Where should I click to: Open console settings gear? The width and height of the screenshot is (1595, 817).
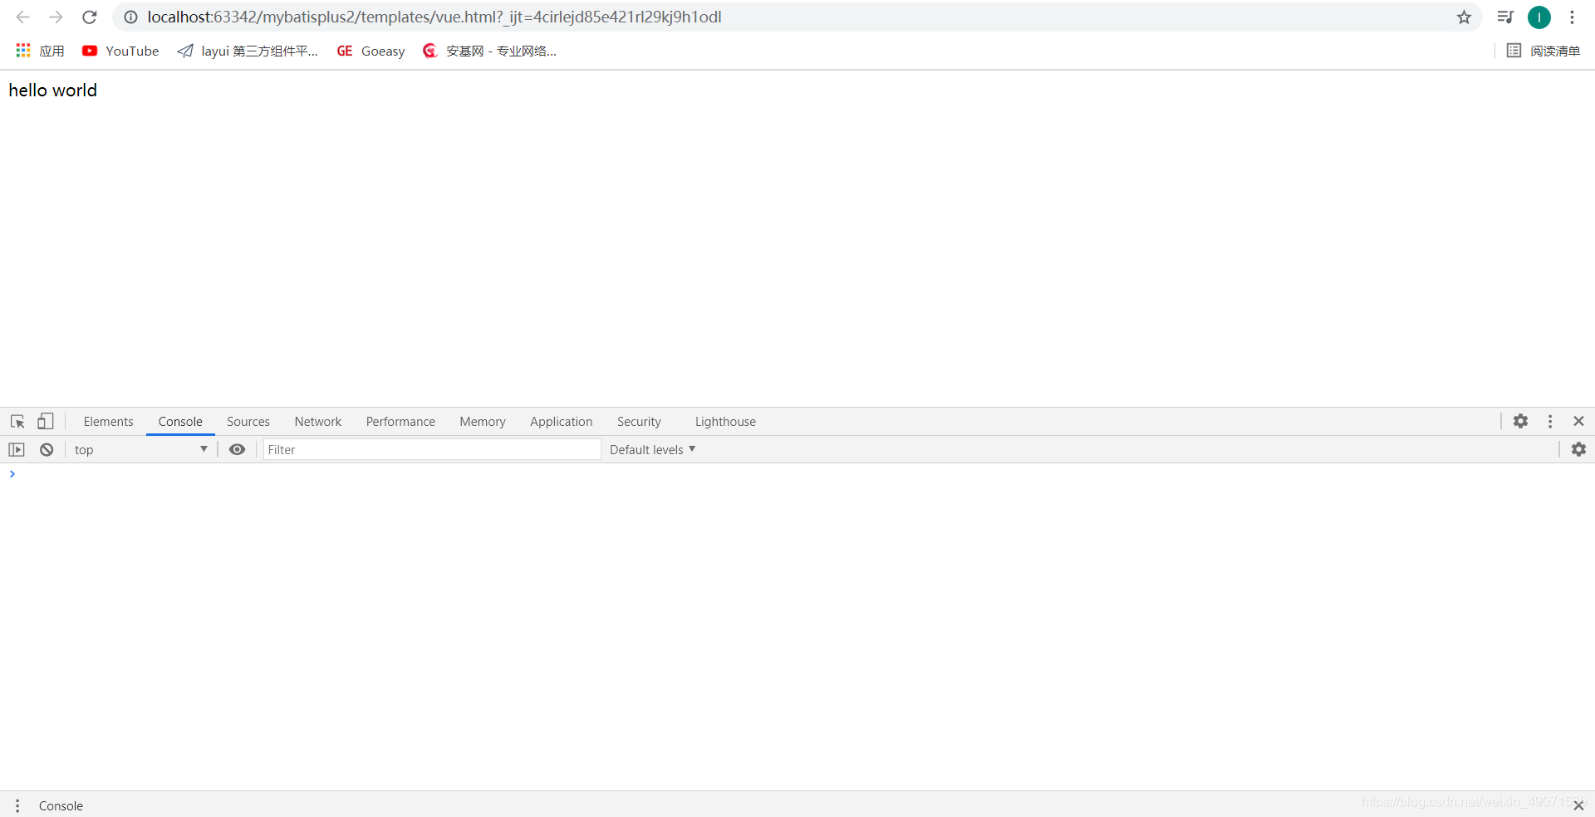click(1578, 449)
